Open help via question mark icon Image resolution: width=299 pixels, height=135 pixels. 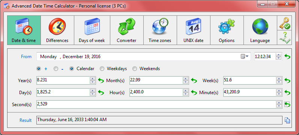point(284,37)
